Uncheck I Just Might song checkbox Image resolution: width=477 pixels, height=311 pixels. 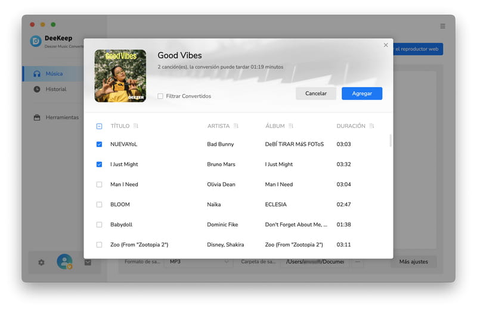click(x=99, y=164)
